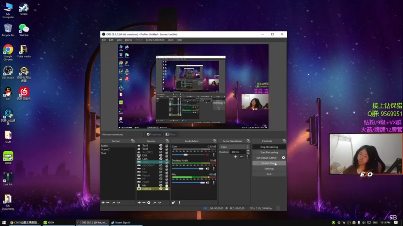This screenshot has height=226, width=403.
Task: Open the Tools menu
Action: (x=170, y=40)
